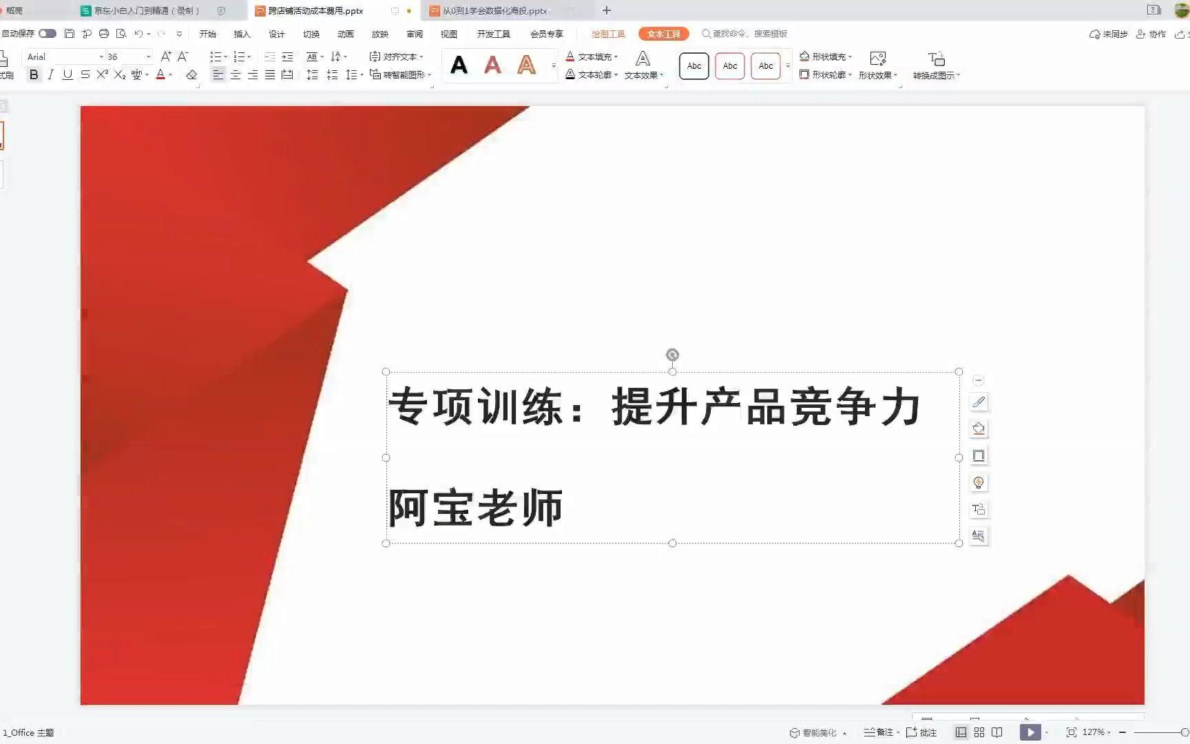Open the 形状轮廓 dropdown
Screen dimensions: 1190x744
coord(826,74)
